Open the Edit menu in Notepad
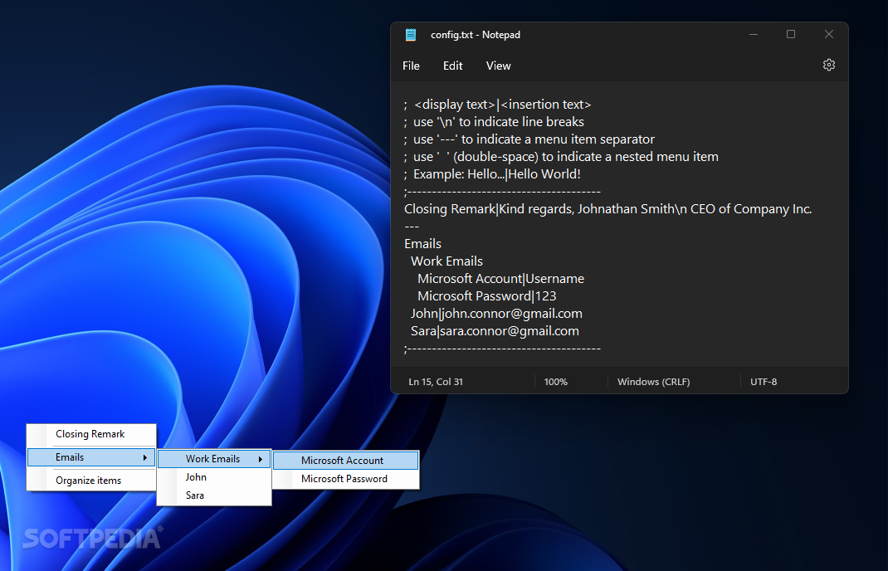888x571 pixels. tap(452, 66)
